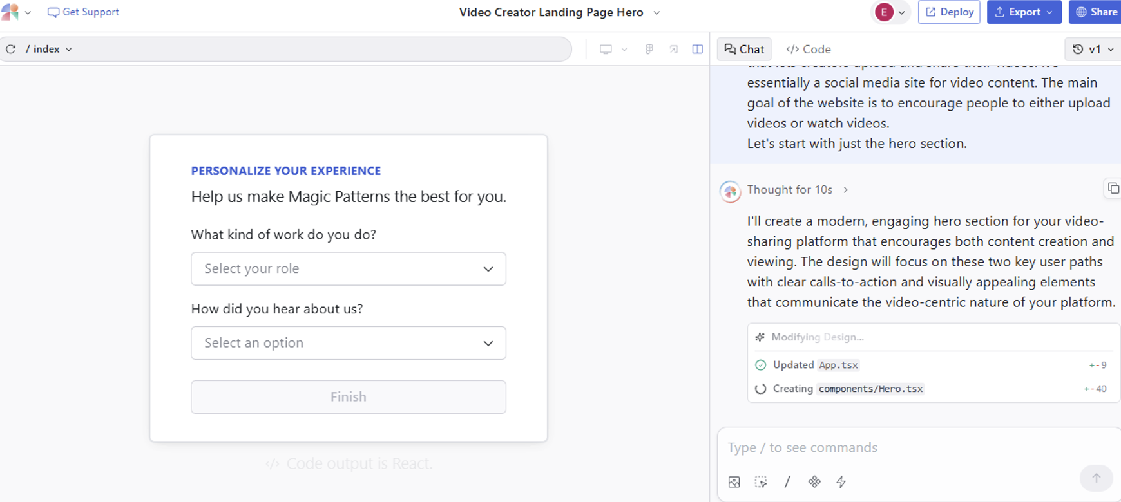Toggle the split view panel layout

click(x=697, y=49)
